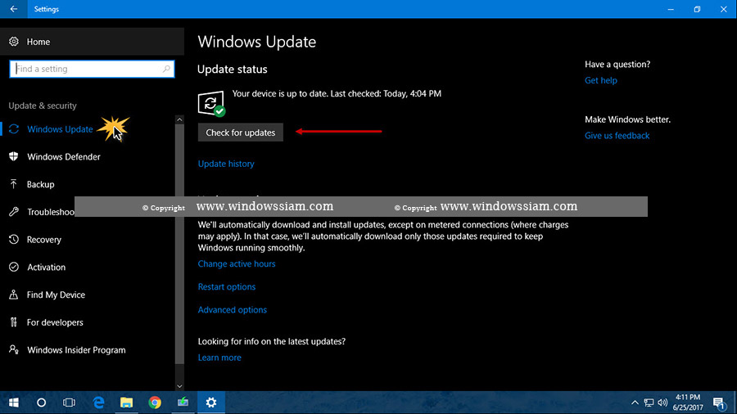Open Change active hours link
Viewport: 737px width, 414px height.
(237, 263)
